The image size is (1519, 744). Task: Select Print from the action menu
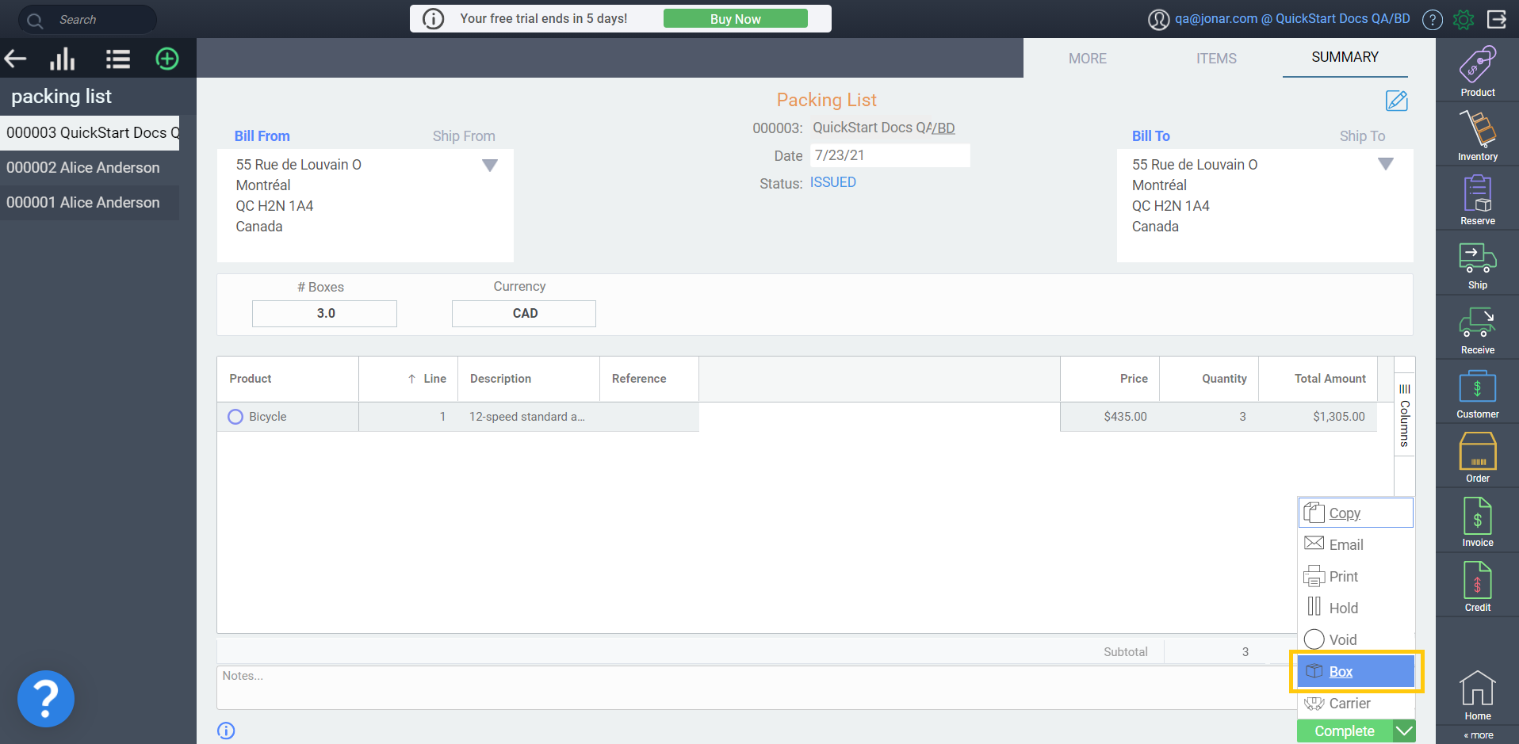click(x=1356, y=576)
